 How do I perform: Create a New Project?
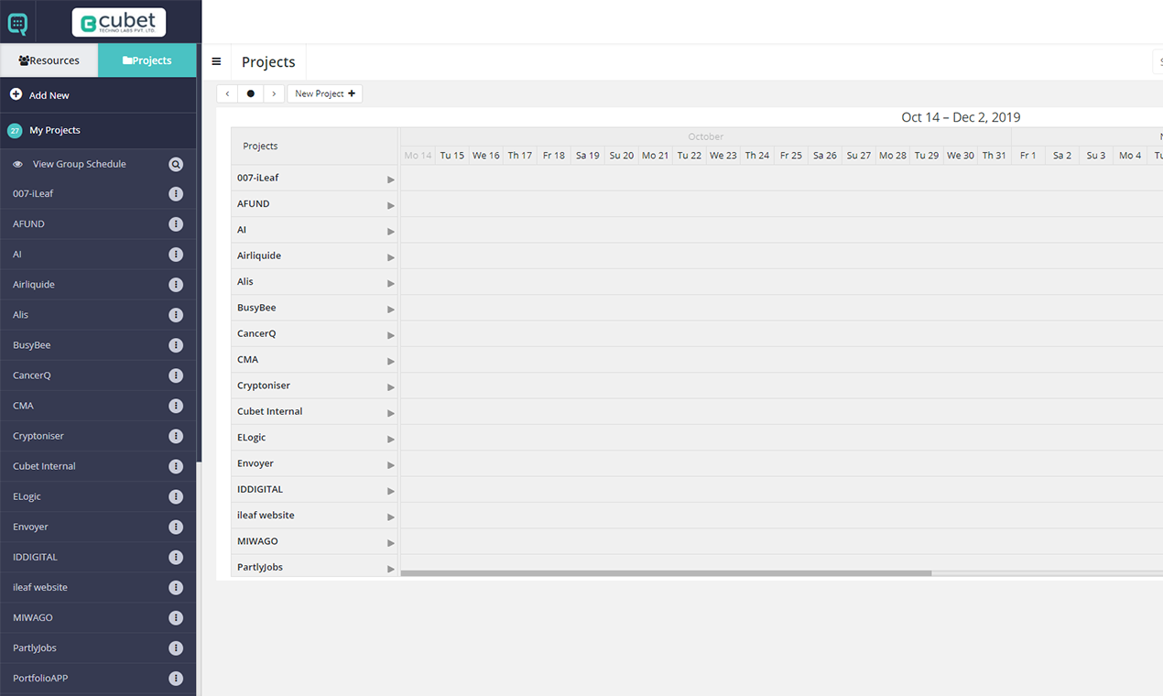[x=325, y=93]
